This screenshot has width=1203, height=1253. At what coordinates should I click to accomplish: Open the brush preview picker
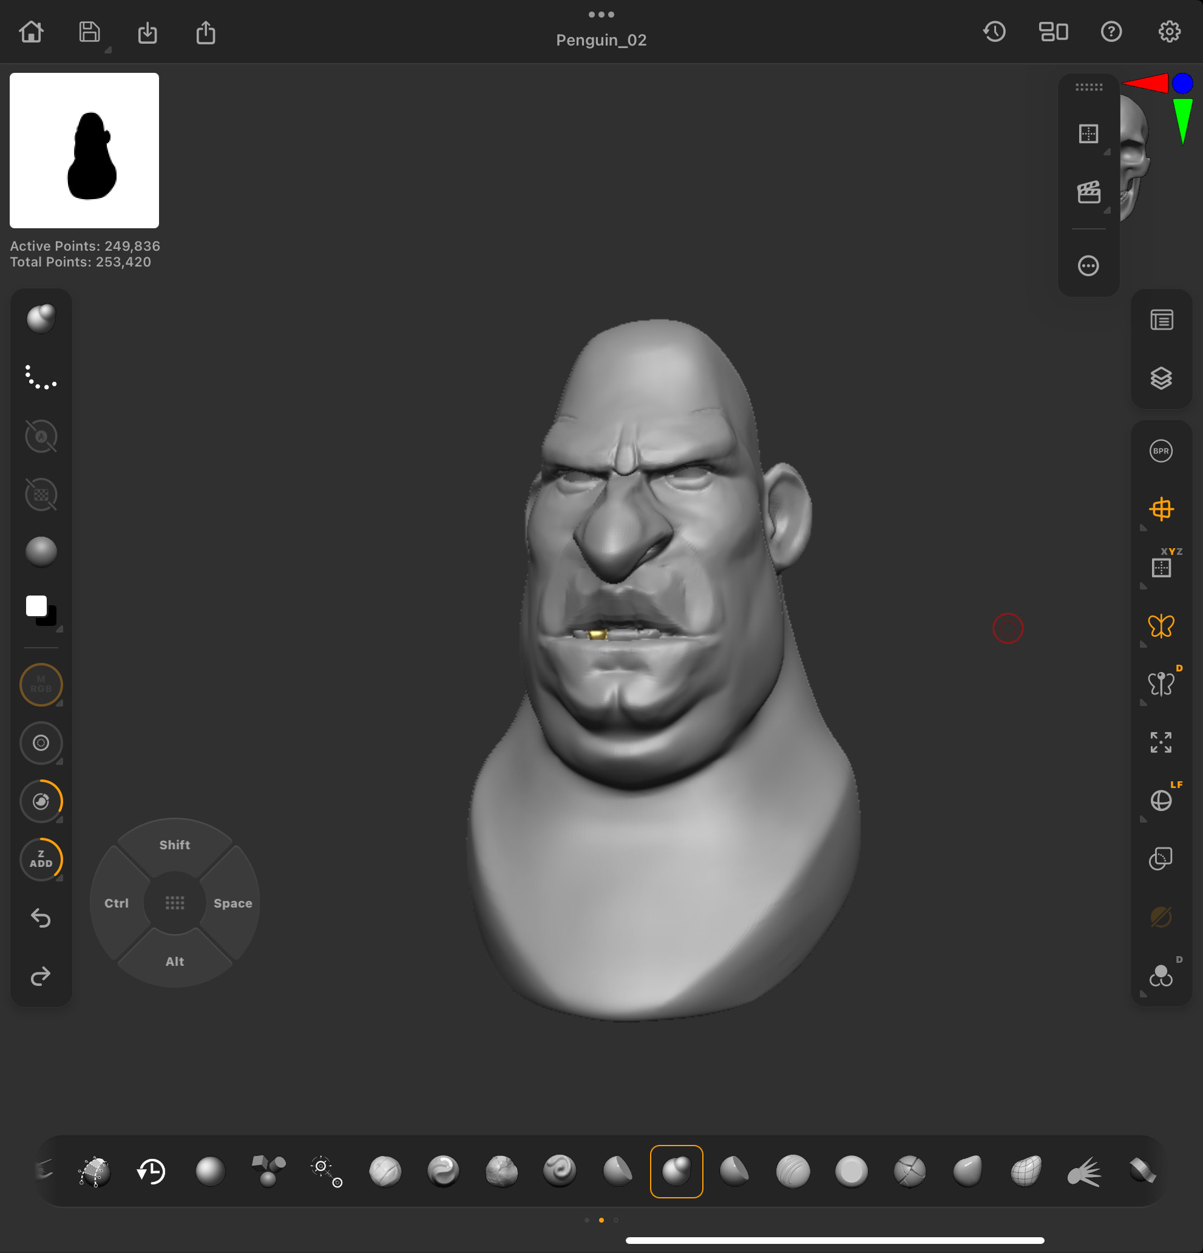click(x=41, y=318)
